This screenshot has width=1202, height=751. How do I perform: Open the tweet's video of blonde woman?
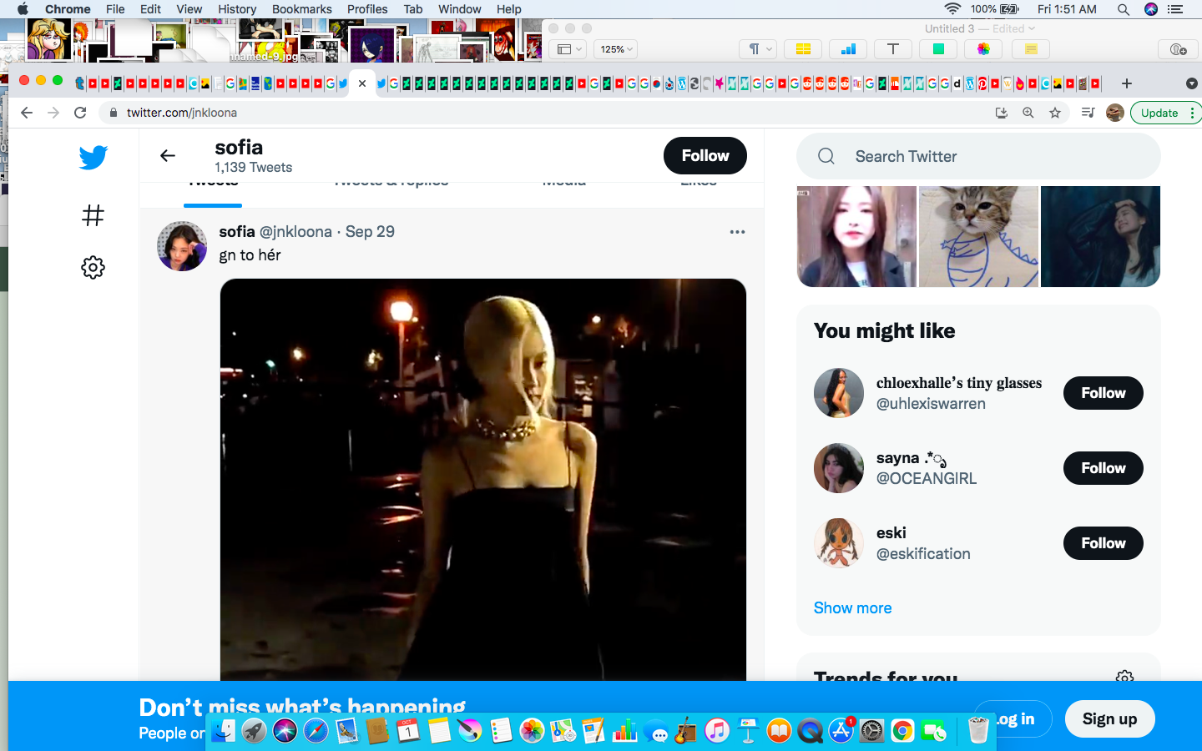click(x=483, y=480)
